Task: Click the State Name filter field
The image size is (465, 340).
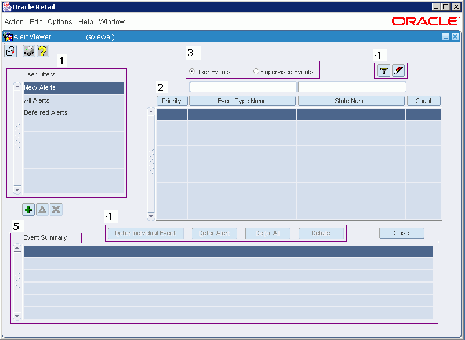Action: [x=352, y=87]
